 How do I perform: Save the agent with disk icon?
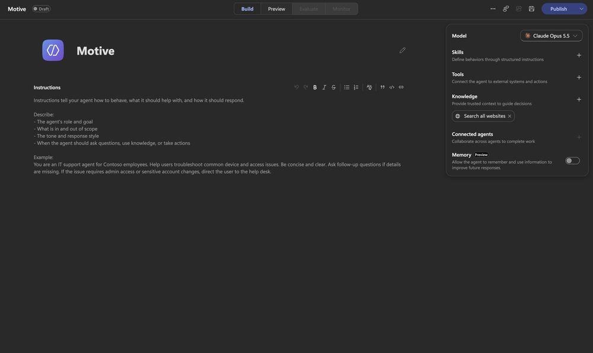click(x=531, y=9)
